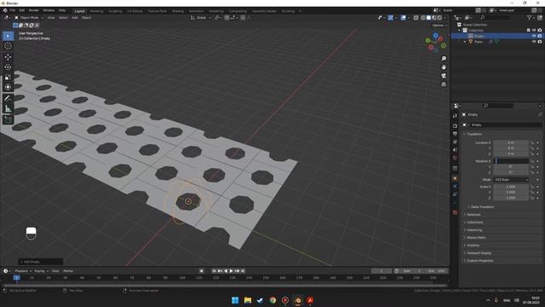Toggle render camera icon for Empty
This screenshot has height=307, width=545.
pyautogui.click(x=540, y=36)
